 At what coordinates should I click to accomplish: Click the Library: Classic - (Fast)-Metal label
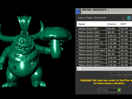click(92, 18)
